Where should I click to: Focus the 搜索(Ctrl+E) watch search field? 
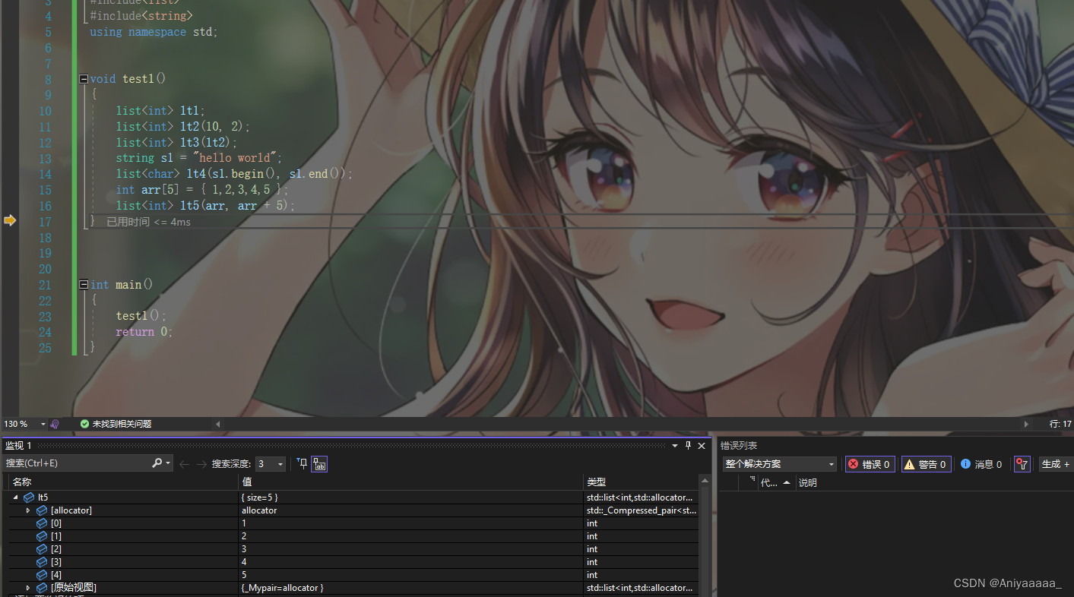tap(76, 463)
